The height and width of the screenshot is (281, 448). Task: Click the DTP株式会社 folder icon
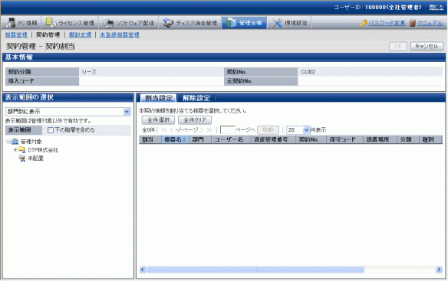pos(22,150)
